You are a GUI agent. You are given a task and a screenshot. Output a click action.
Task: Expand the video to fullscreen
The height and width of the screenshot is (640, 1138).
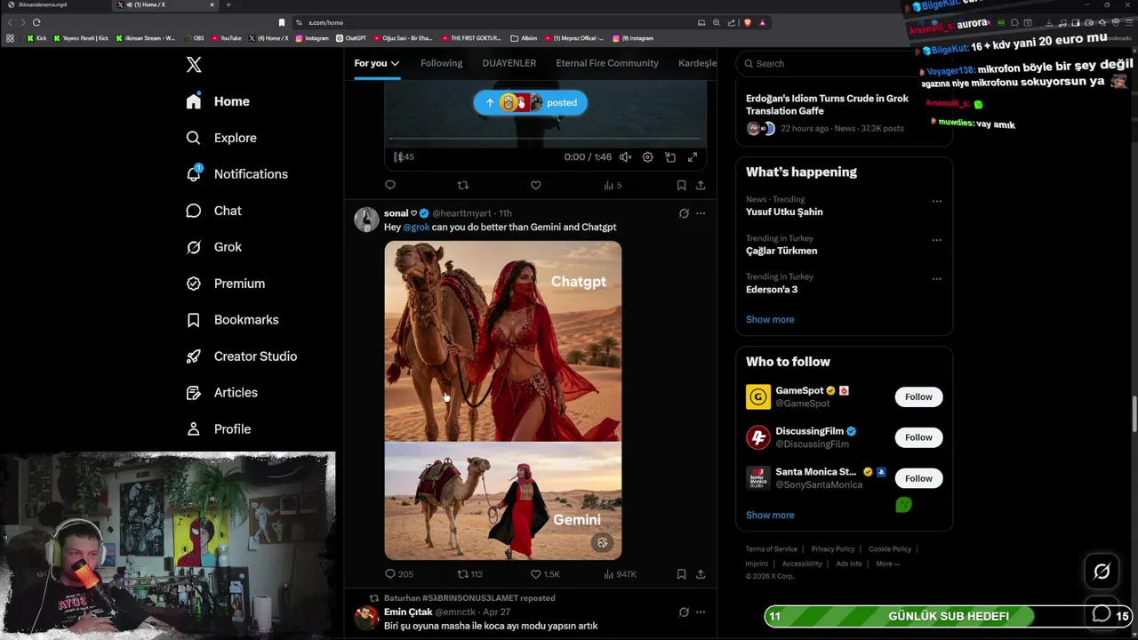click(x=693, y=157)
